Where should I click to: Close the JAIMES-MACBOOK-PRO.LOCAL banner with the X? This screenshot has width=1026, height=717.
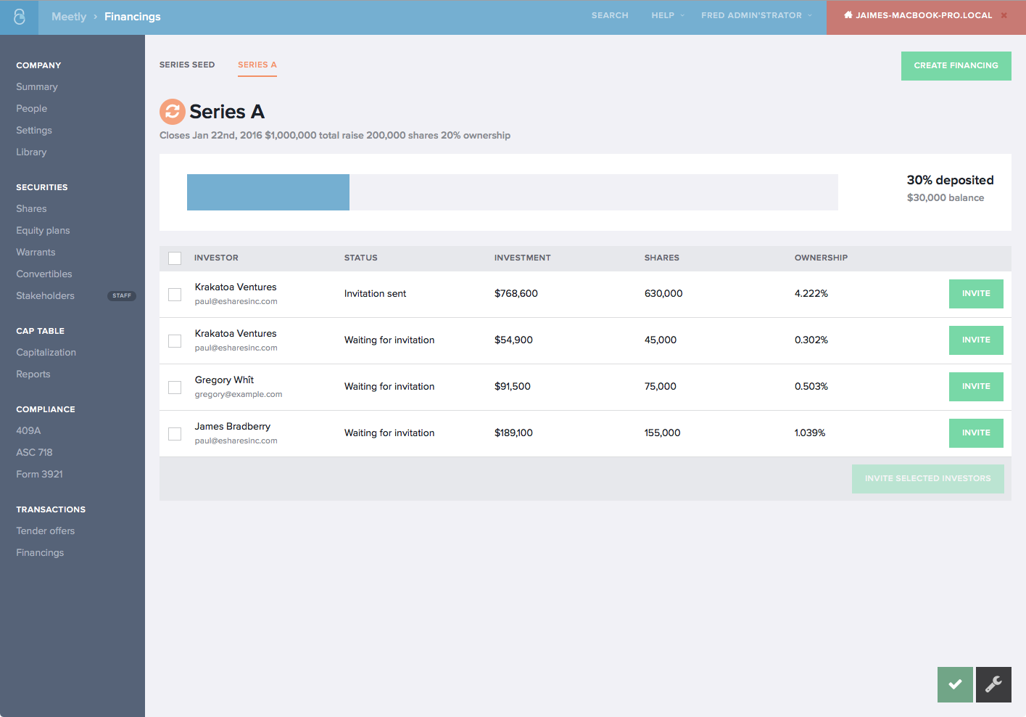pyautogui.click(x=1004, y=15)
